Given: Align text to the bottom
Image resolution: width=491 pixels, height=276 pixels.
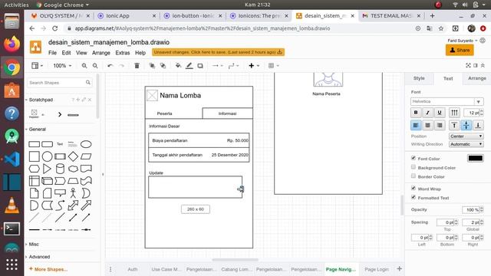Looking at the screenshot, I should (x=478, y=126).
